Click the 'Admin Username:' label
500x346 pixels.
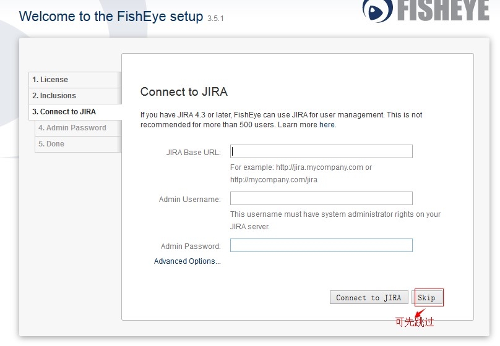pos(190,200)
